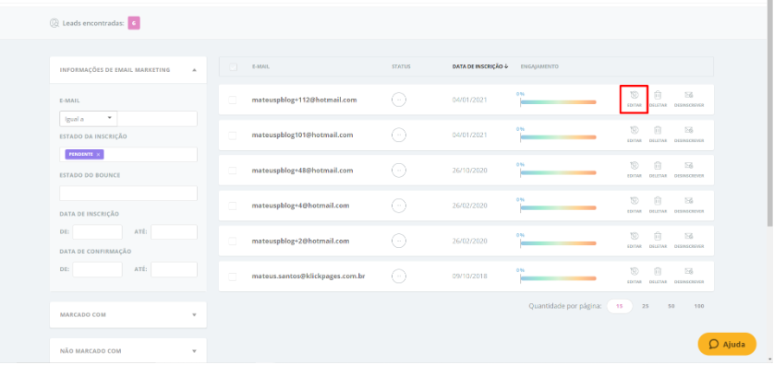Open Estado do Bounce filter field
This screenshot has height=365, width=774.
click(x=128, y=193)
